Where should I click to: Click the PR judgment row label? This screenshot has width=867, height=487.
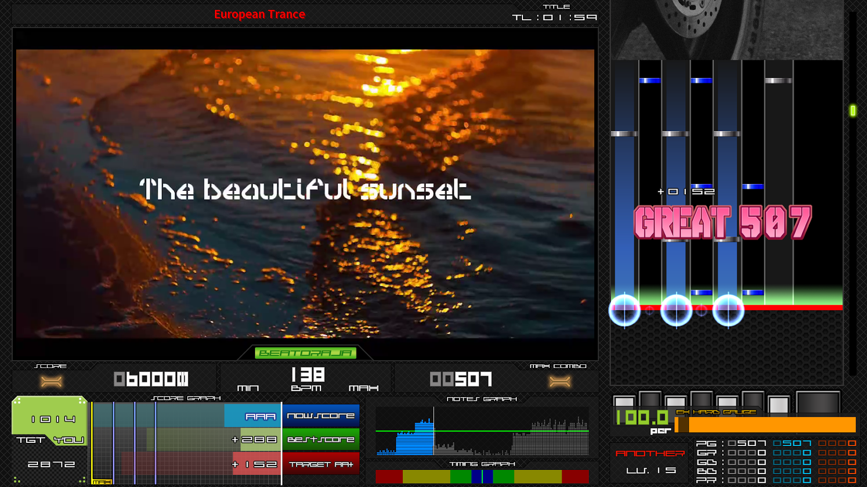707,481
